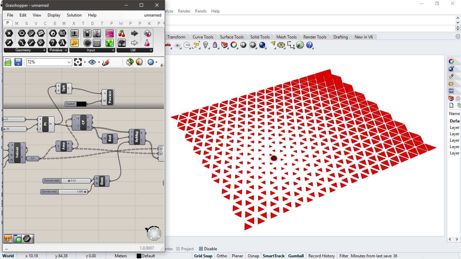Switch to the Mesh Tools tab
Screen dimensions: 461x259
(x=286, y=37)
